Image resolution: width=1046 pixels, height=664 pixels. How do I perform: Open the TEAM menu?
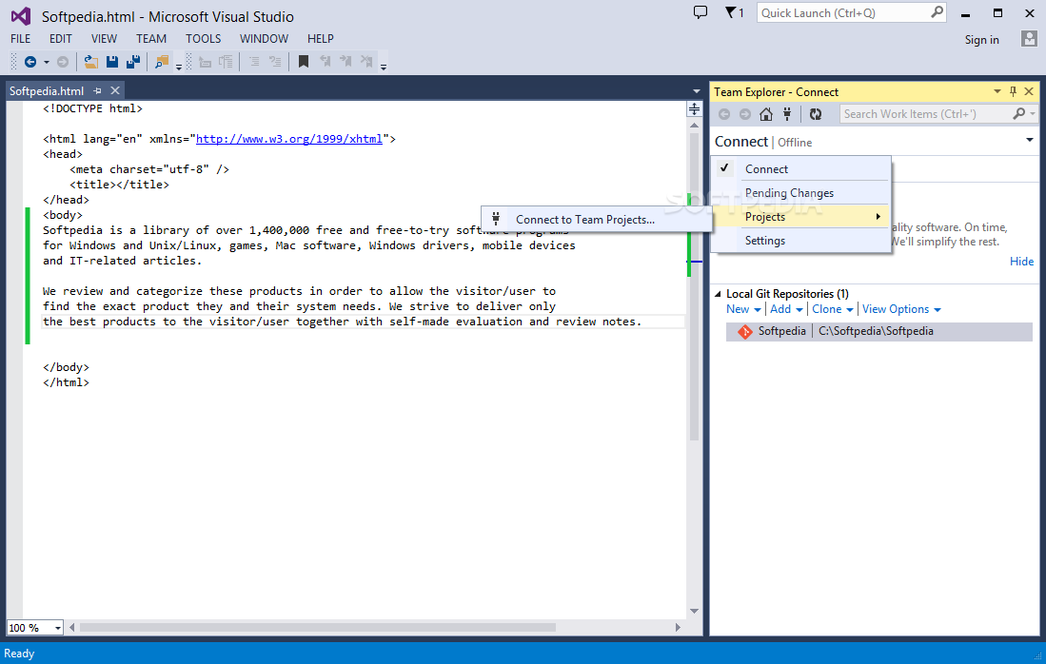coord(151,39)
